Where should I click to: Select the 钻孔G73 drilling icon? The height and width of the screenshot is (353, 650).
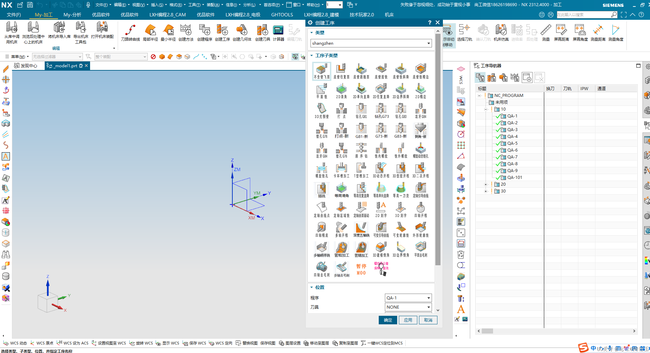[381, 111]
